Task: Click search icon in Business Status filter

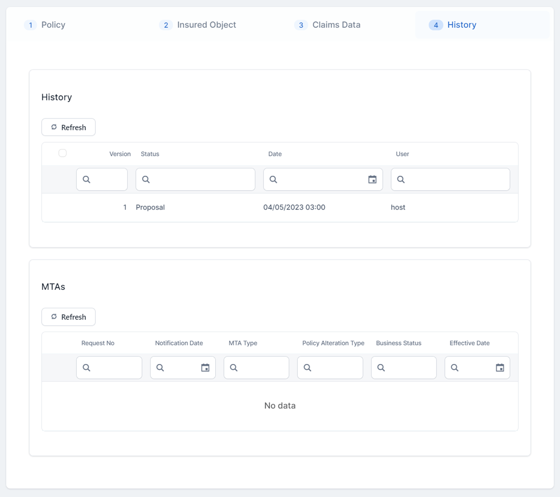Action: [x=381, y=368]
